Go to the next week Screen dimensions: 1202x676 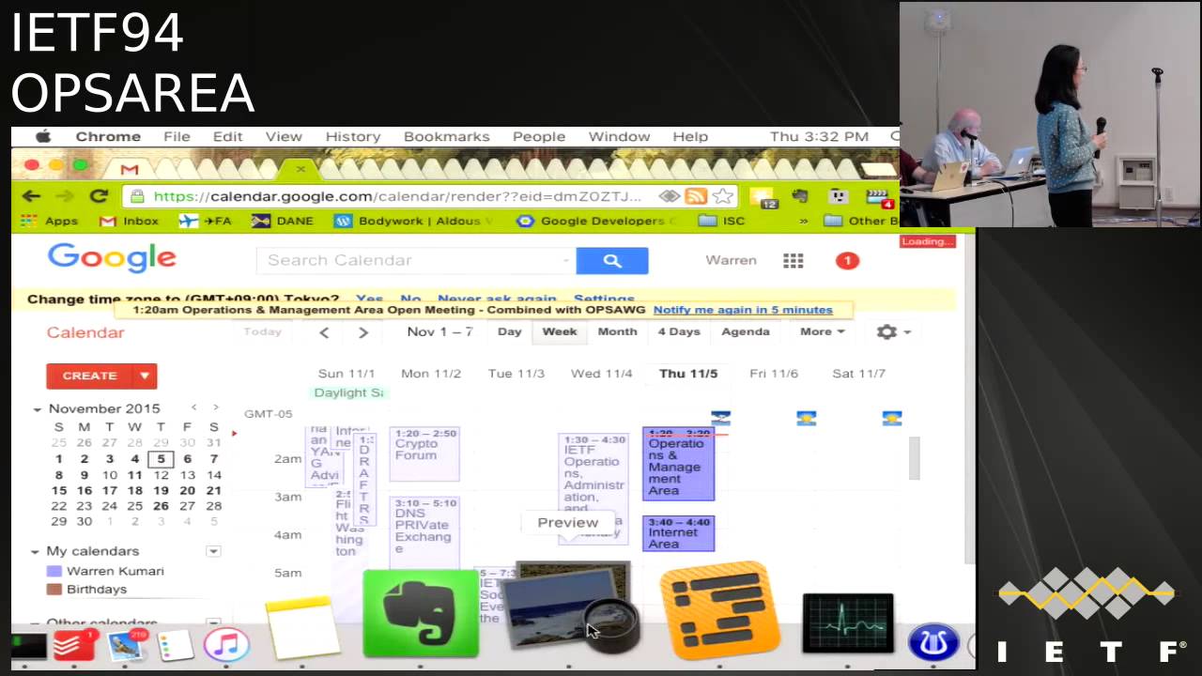(x=363, y=331)
